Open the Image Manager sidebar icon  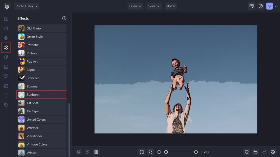[x=6, y=19]
